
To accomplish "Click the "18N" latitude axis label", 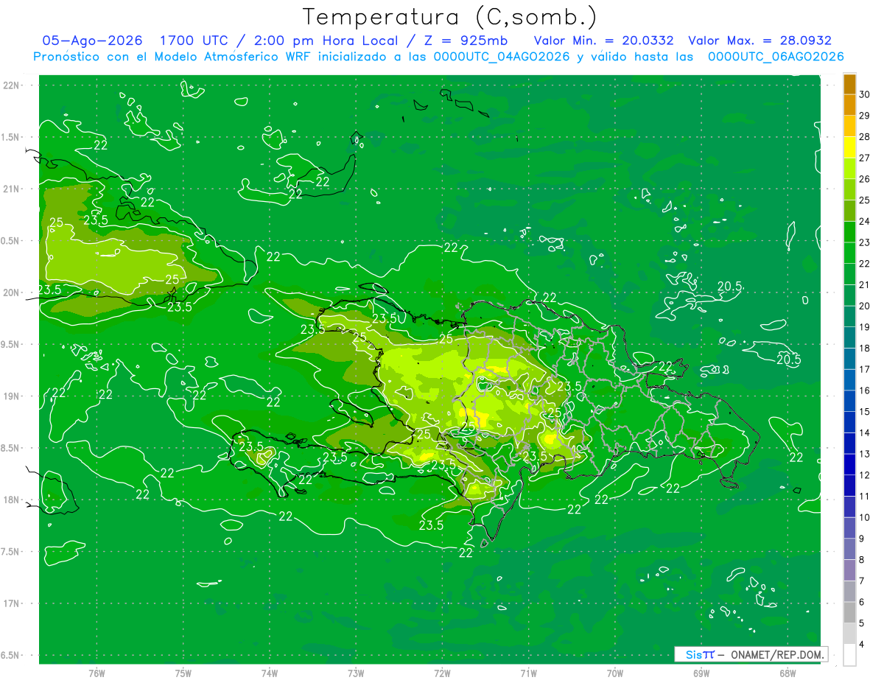I will (12, 500).
